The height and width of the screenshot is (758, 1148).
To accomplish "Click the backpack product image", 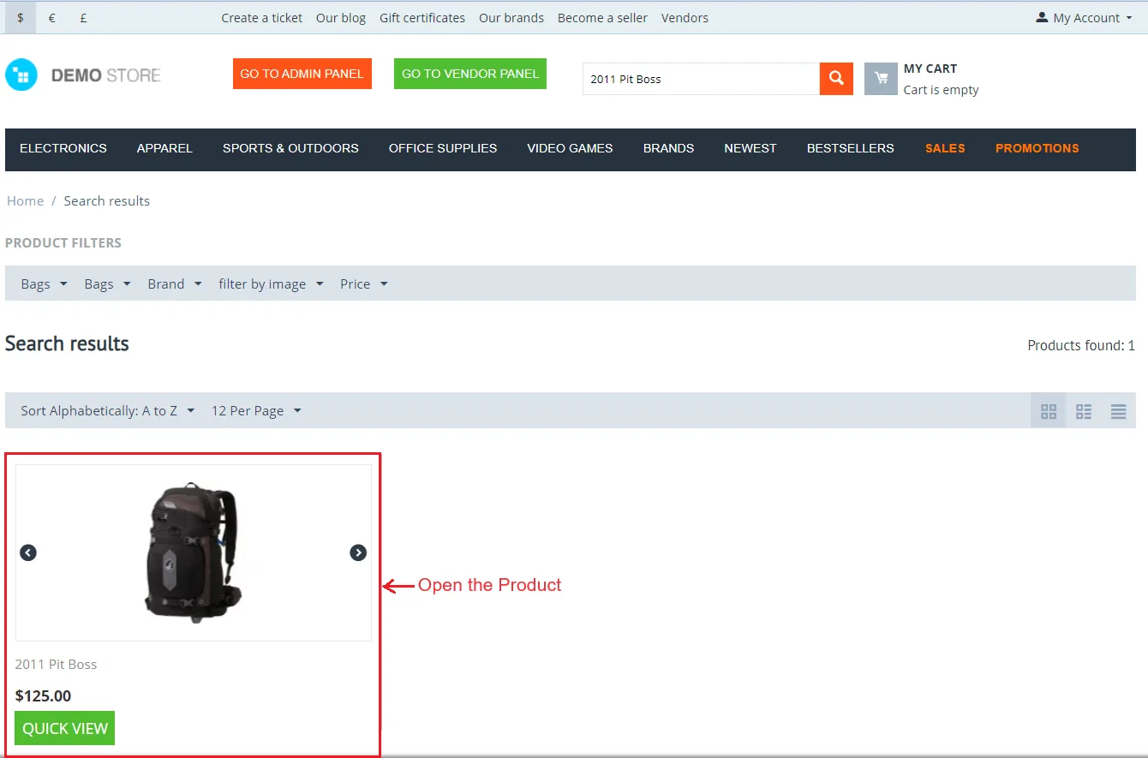I will (193, 552).
